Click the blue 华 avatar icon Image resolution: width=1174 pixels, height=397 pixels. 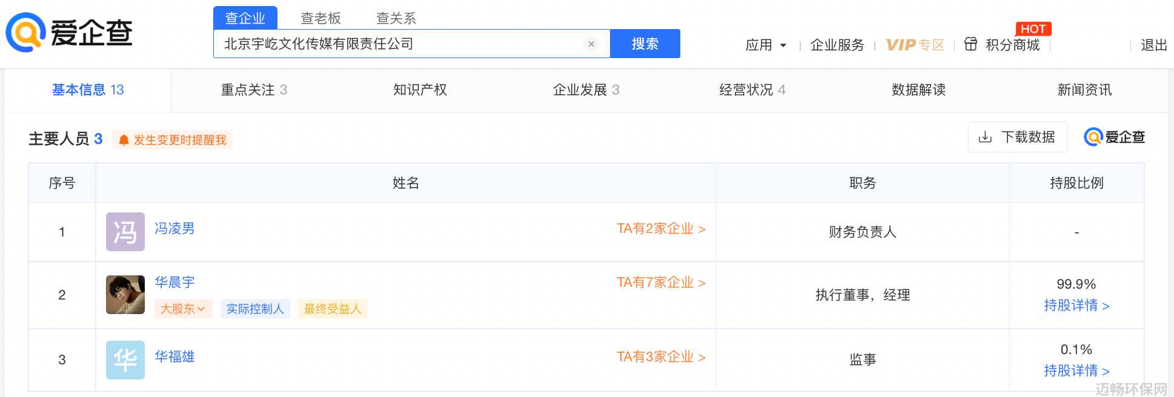[125, 360]
